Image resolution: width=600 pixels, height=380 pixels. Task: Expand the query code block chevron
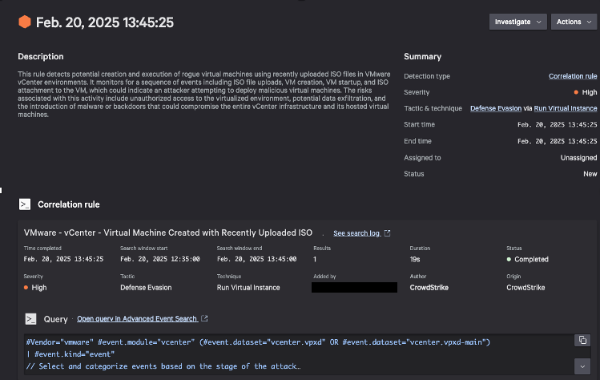coord(582,366)
